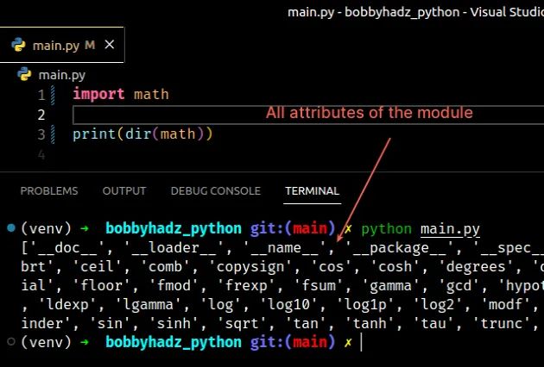This screenshot has height=367, width=544.
Task: Click the breadcrumb Python file icon
Action: click(x=24, y=74)
